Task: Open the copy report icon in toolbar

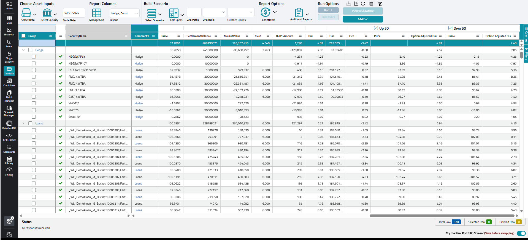Action: [x=356, y=3]
